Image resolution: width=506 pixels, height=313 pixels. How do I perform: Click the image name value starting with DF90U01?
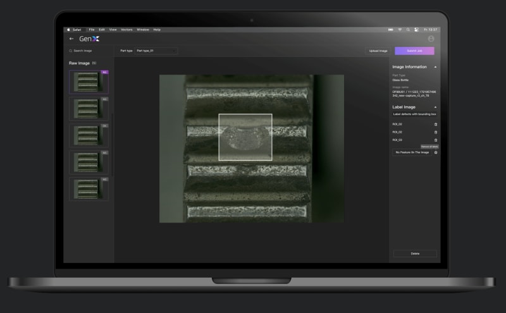pos(414,94)
